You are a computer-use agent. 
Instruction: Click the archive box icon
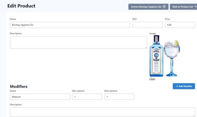point(164,7)
